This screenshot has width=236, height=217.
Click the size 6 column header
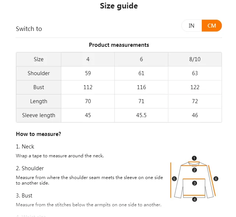141,59
